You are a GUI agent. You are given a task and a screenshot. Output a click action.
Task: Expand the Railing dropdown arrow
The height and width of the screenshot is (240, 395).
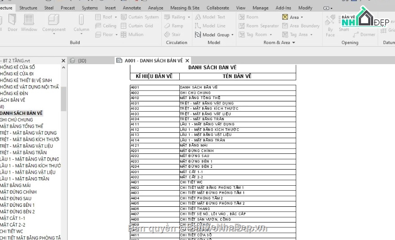[x=189, y=17]
